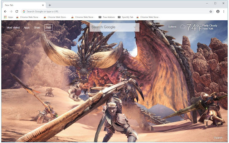
Task: Open the first Chrome Web Store bookmark
Action: (28, 17)
